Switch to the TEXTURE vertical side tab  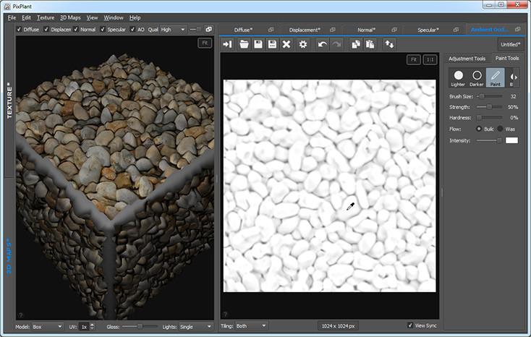[9, 101]
